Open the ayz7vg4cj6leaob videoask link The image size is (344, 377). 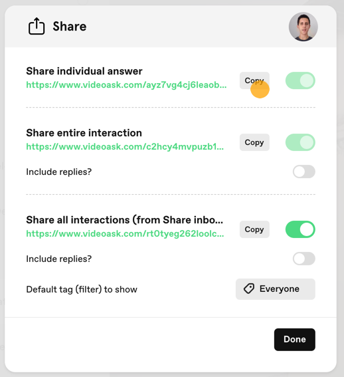tap(126, 85)
